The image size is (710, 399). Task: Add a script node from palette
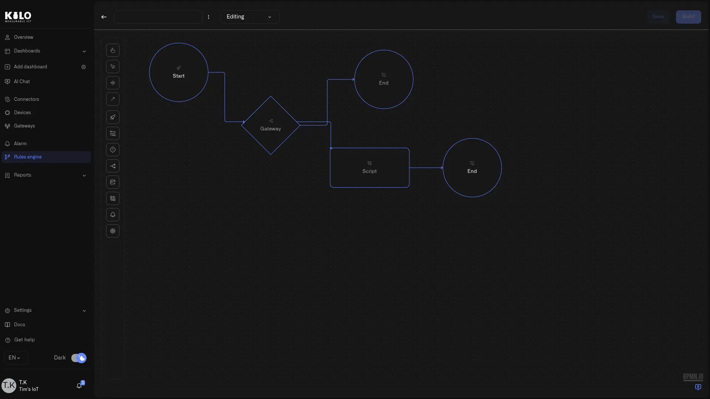click(113, 198)
